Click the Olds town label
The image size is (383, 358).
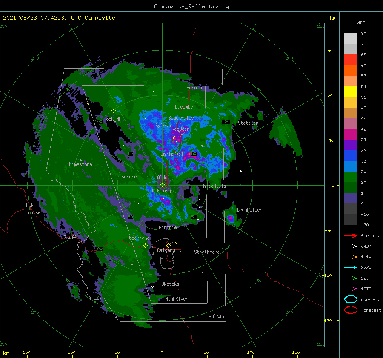(x=162, y=178)
